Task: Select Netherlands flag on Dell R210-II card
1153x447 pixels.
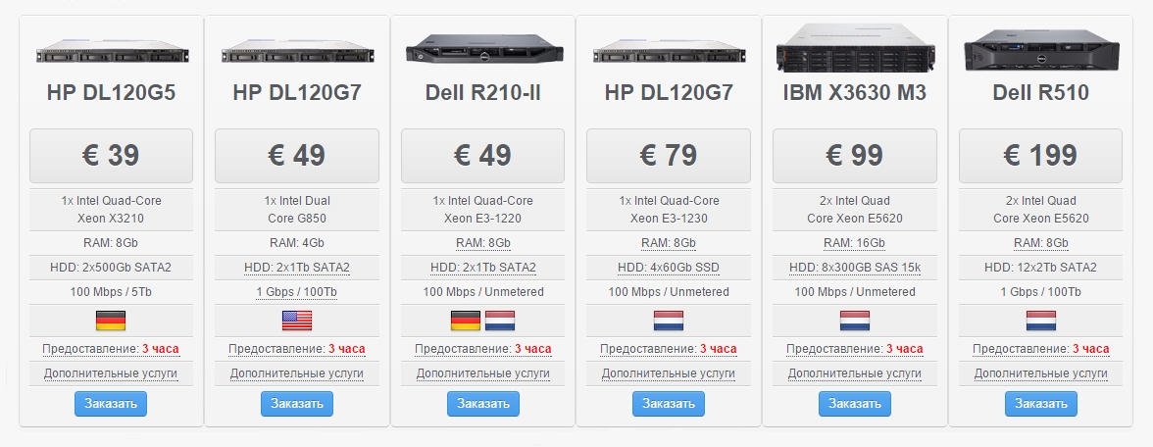Action: coord(500,321)
